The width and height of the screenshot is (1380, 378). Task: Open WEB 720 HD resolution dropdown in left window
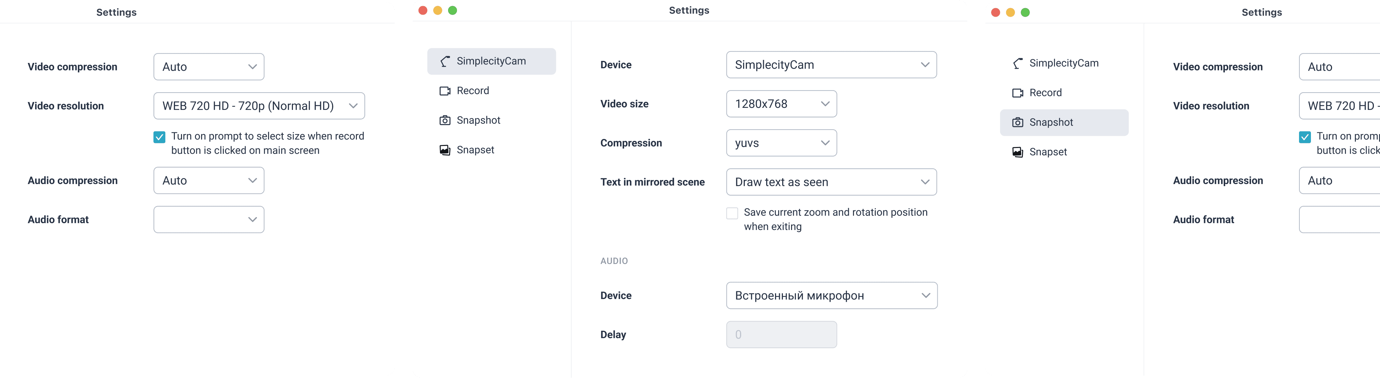(x=259, y=106)
